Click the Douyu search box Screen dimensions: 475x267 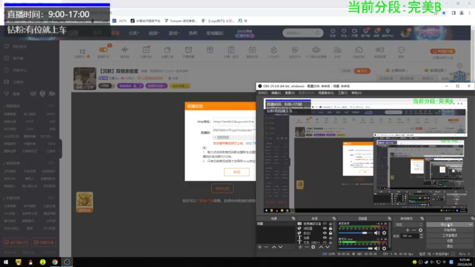303,33
